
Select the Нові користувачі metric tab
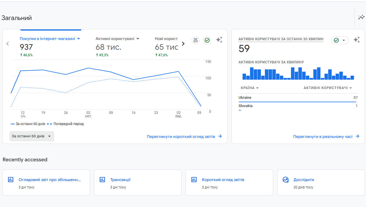pyautogui.click(x=166, y=39)
